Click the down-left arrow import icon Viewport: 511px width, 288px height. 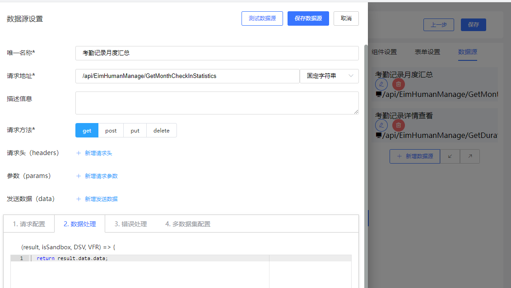450,156
